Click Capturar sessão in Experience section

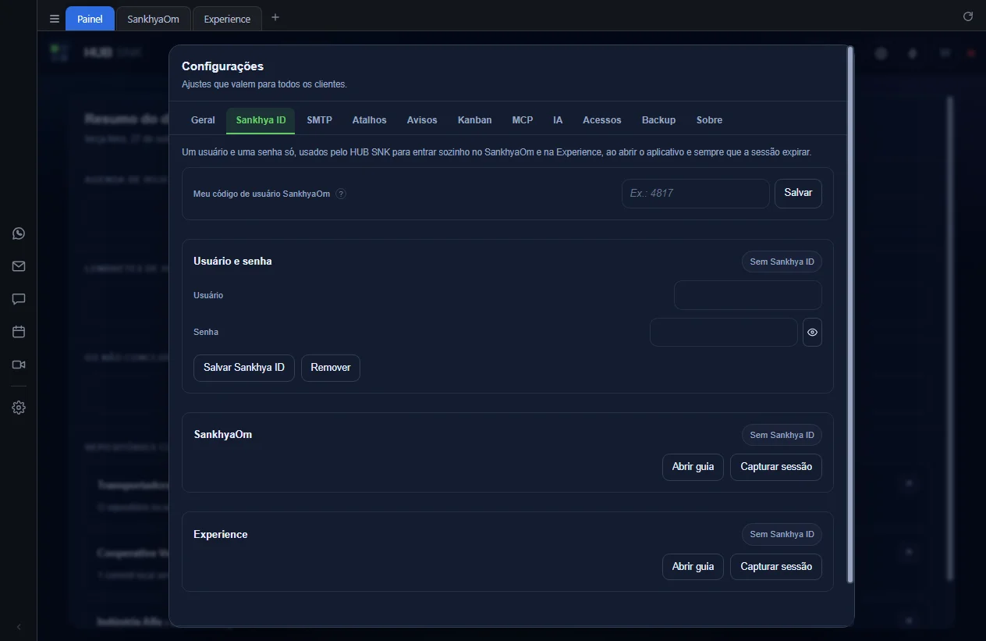tap(776, 567)
